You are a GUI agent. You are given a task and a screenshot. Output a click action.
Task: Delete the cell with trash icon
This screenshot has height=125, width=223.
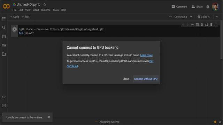coord(211,25)
